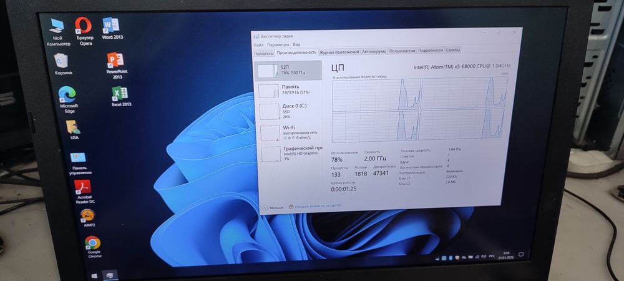The width and height of the screenshot is (624, 281).
Task: Open the USA user folder icon
Action: click(x=73, y=130)
